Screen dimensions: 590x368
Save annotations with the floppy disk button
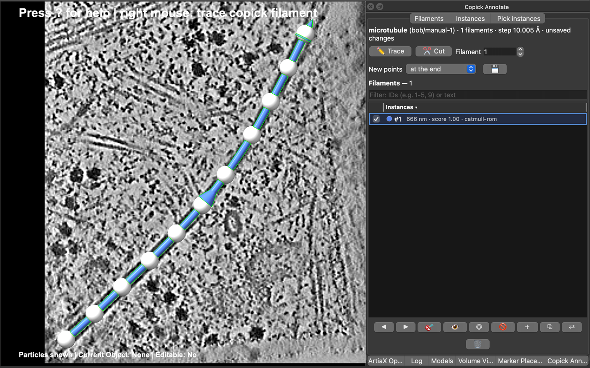pos(495,69)
